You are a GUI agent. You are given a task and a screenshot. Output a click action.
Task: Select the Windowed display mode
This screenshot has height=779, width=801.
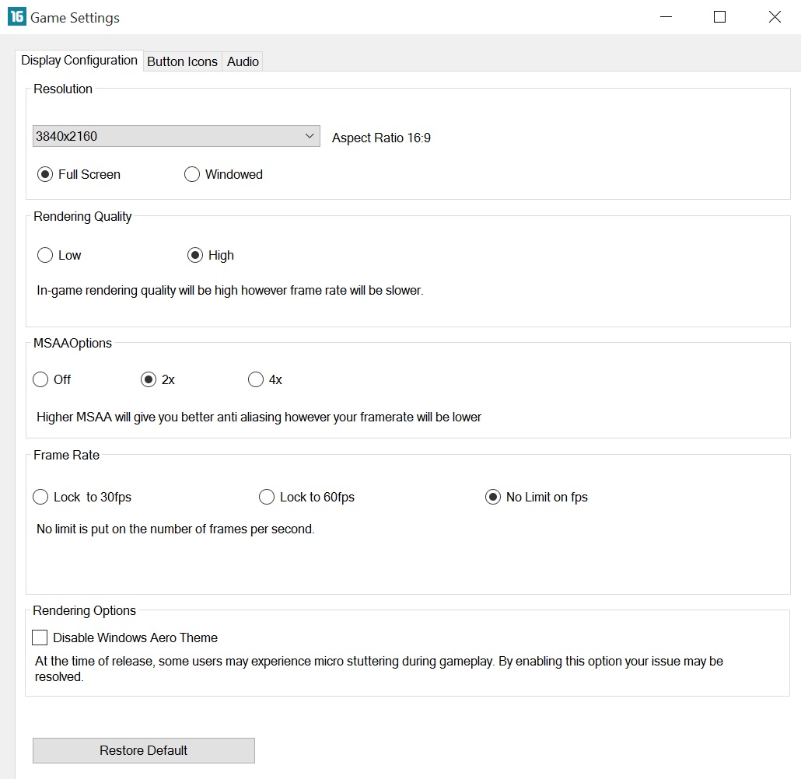(x=192, y=174)
